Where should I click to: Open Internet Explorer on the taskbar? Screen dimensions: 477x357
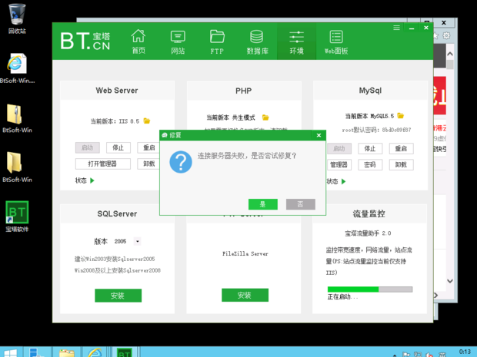(x=95, y=352)
